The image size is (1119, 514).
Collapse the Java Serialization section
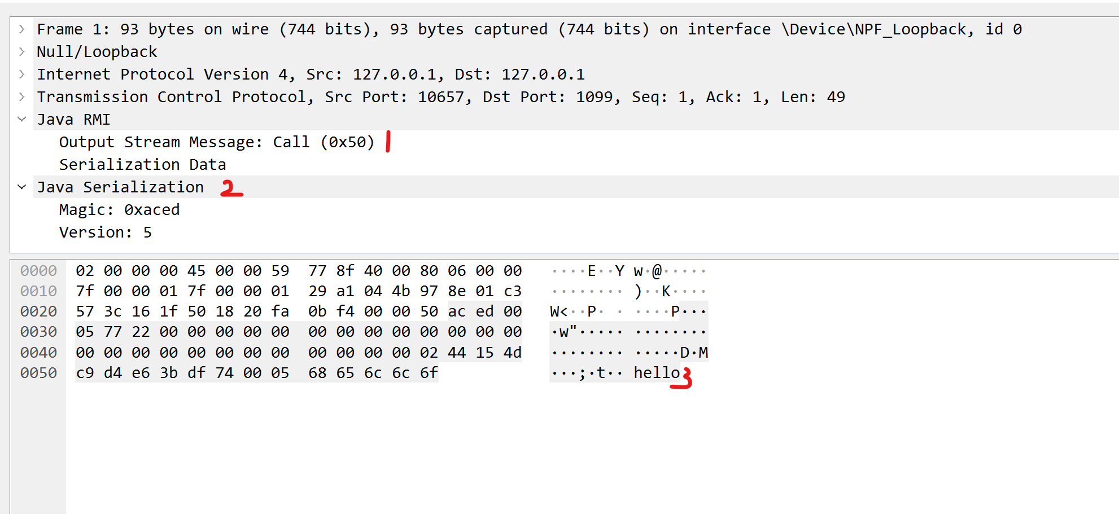[x=21, y=187]
